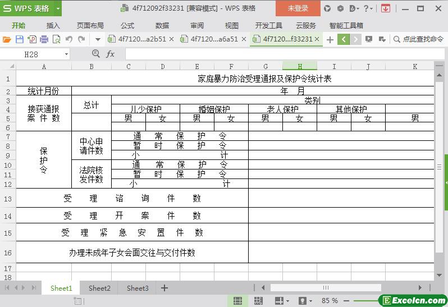This screenshot has width=448, height=307.
Task: Click the save icon in quick toolbar
Action: coord(19,39)
